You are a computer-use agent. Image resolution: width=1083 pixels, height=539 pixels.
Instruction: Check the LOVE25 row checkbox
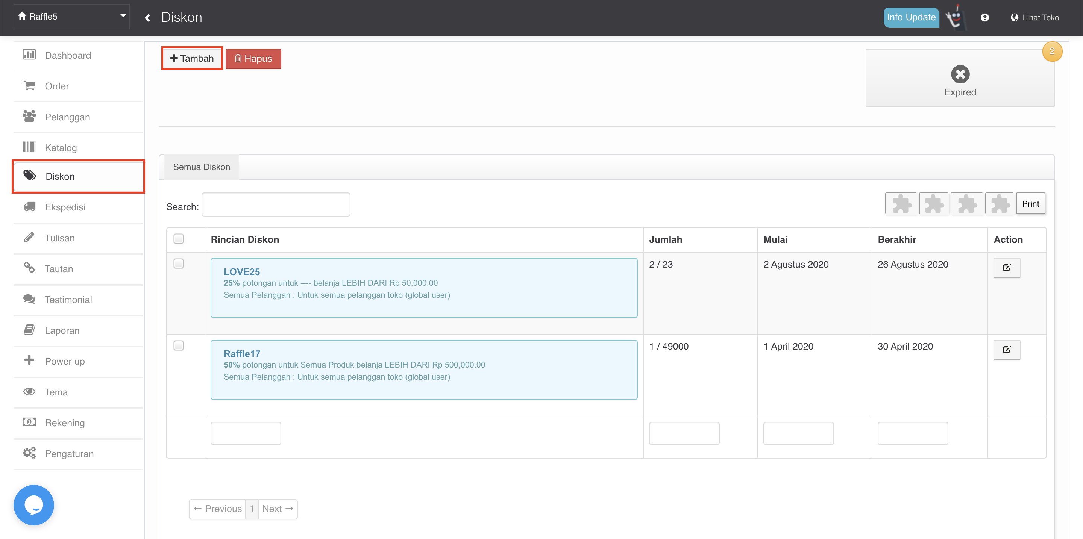pos(179,263)
